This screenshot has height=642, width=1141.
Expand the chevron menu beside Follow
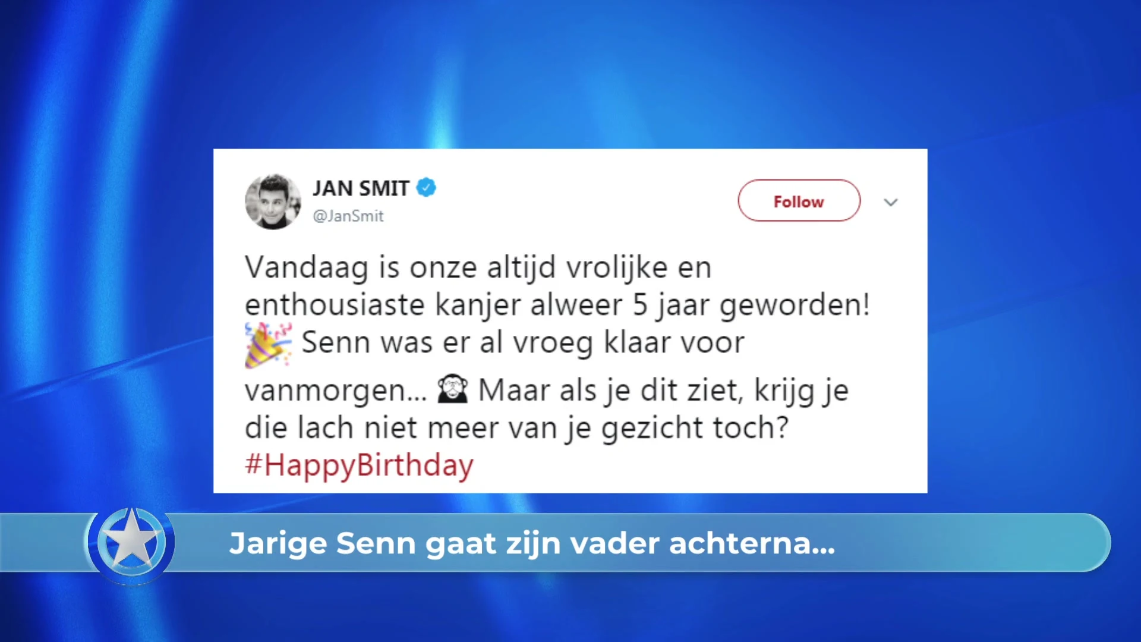pyautogui.click(x=890, y=202)
